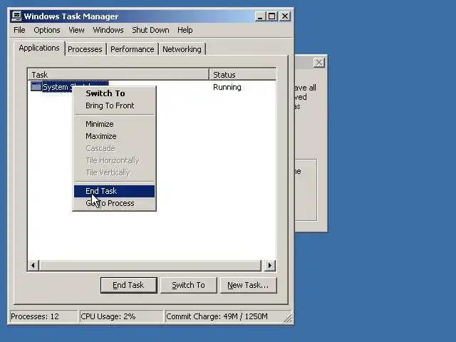Screen dimensions: 456x342
Task: Sort by the Task column header
Action: tap(119, 74)
